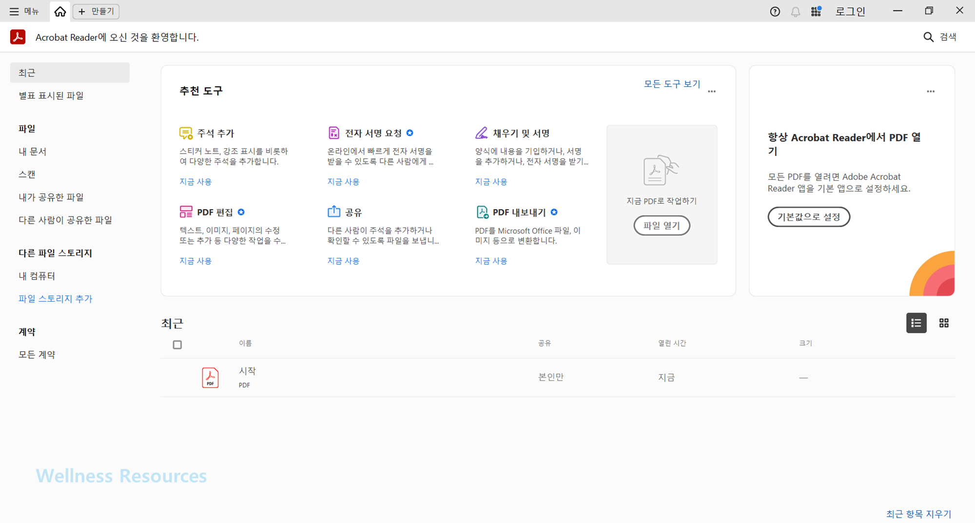
Task: Click 지금 사용 under PDF 편집
Action: [195, 261]
